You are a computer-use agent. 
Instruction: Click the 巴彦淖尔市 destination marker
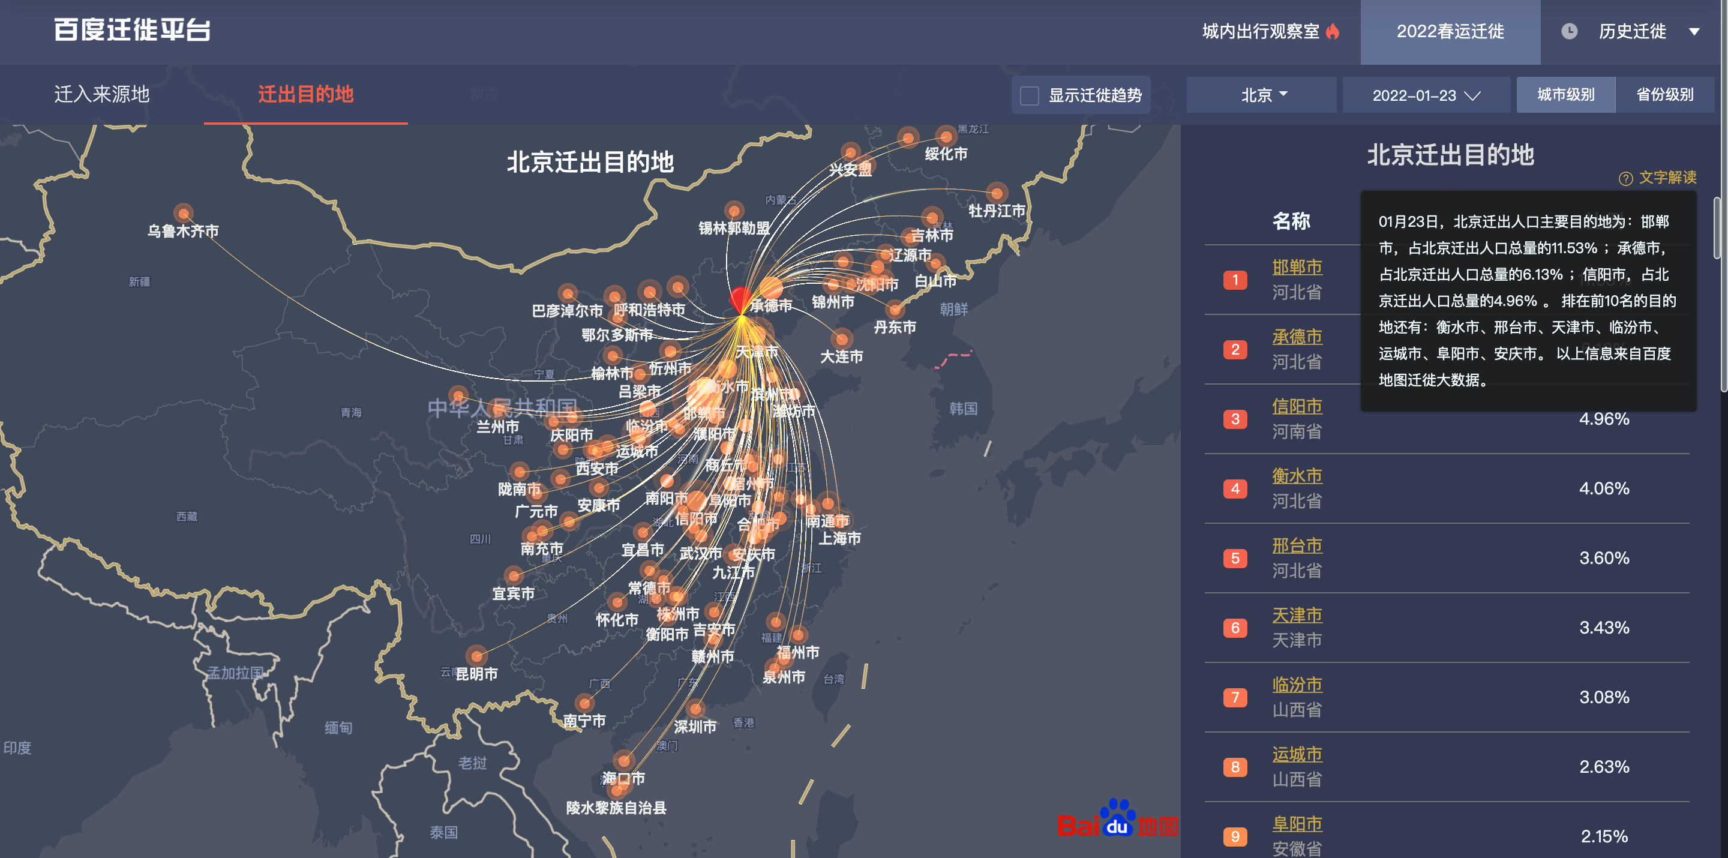[568, 293]
